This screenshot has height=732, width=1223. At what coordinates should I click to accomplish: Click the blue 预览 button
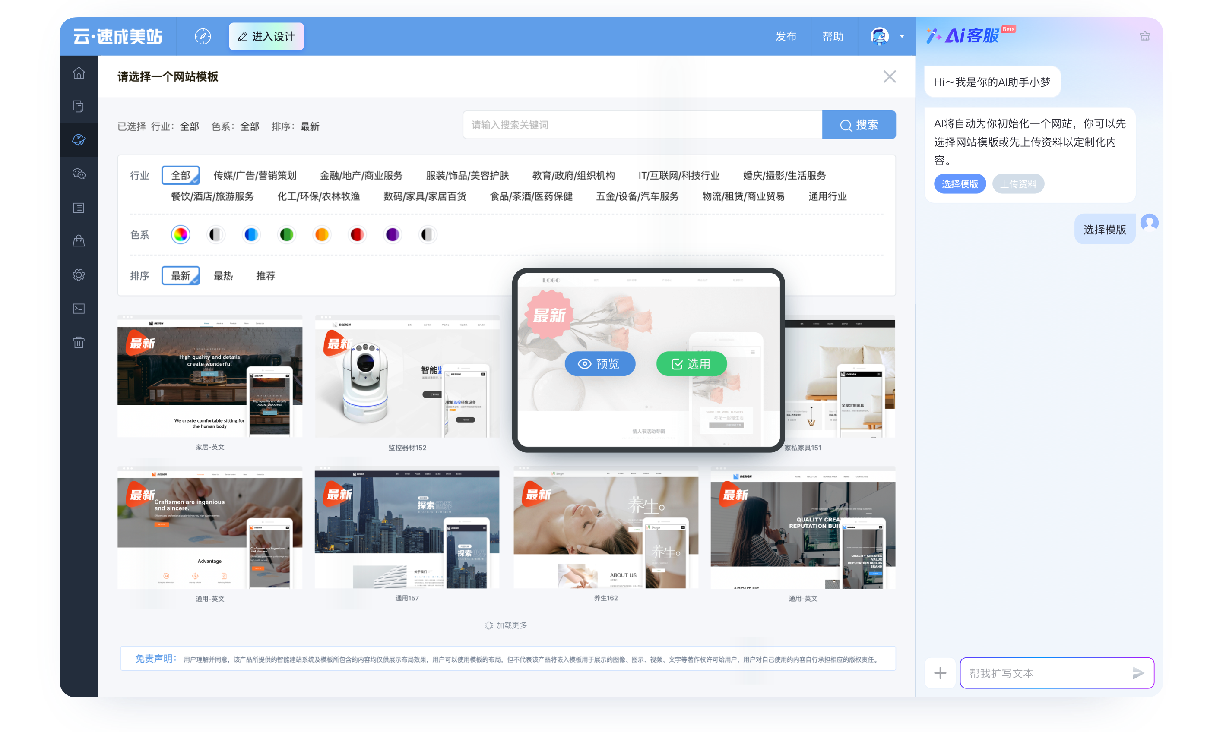coord(600,364)
